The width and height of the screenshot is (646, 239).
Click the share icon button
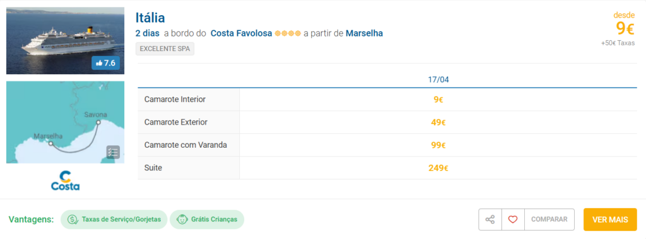[x=490, y=220]
